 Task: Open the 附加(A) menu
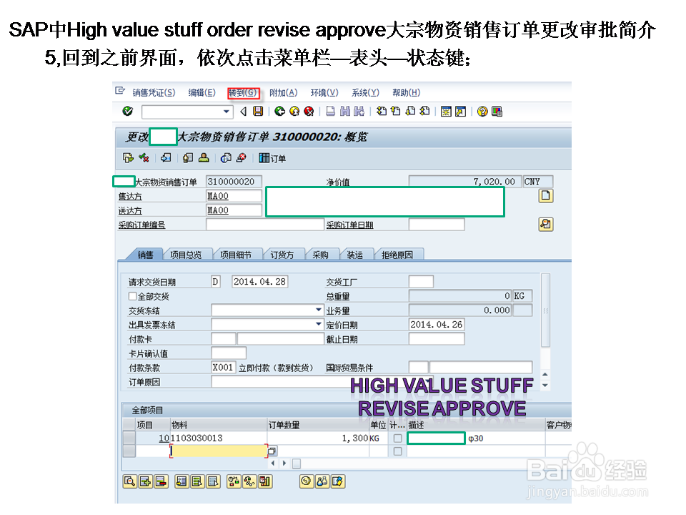tap(283, 92)
